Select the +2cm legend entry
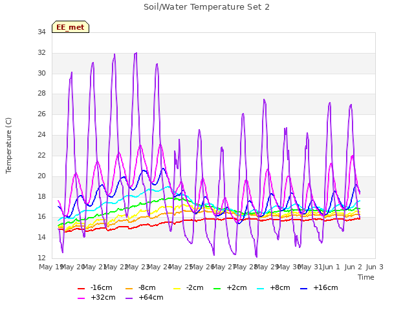Screen dimensions: 414x310 tap(230, 287)
